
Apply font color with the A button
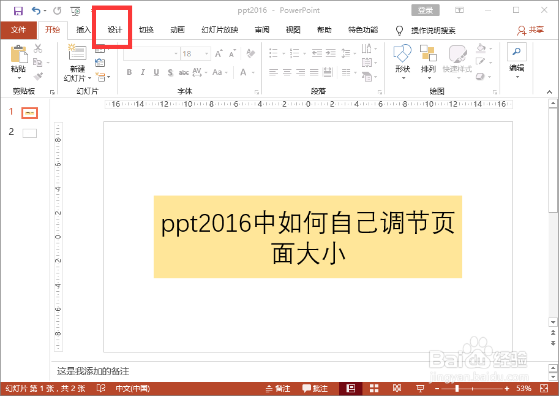point(244,72)
